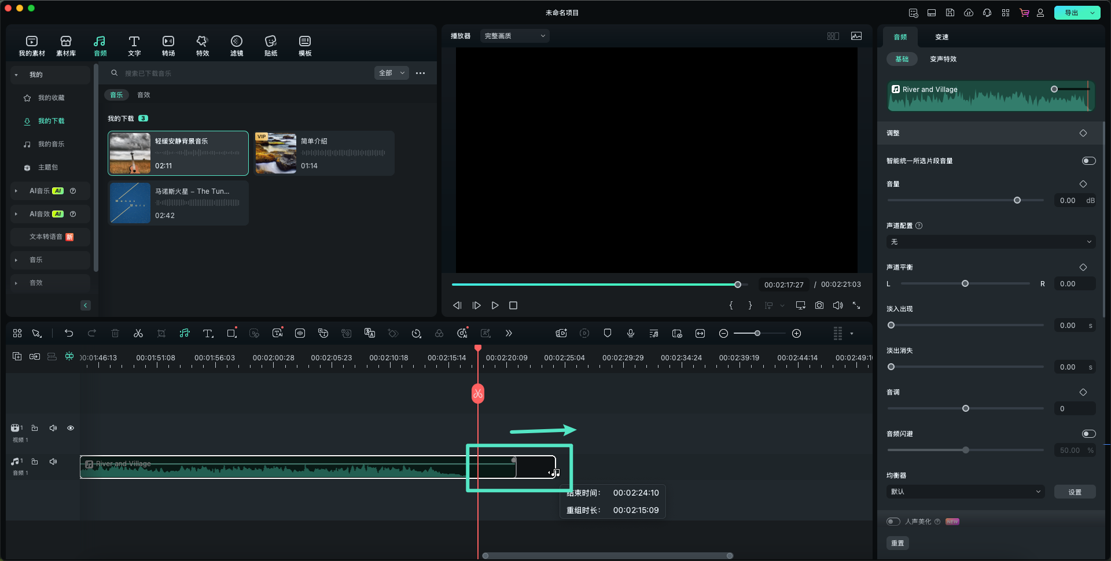Open the 贴纸 stickers panel
1111x561 pixels.
[x=270, y=46]
